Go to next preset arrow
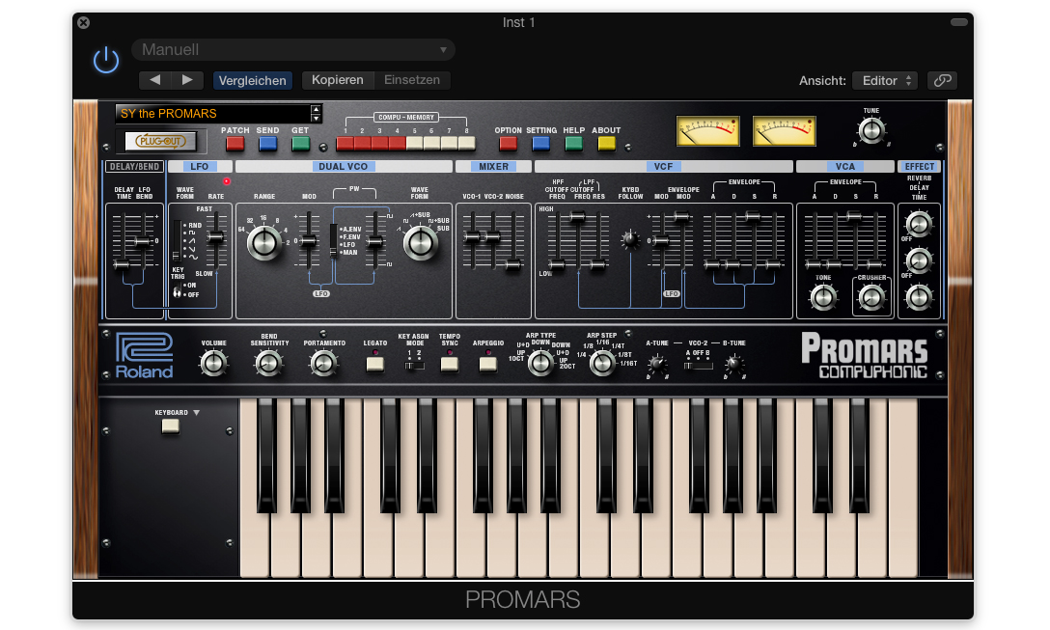The image size is (1050, 630). (x=187, y=80)
